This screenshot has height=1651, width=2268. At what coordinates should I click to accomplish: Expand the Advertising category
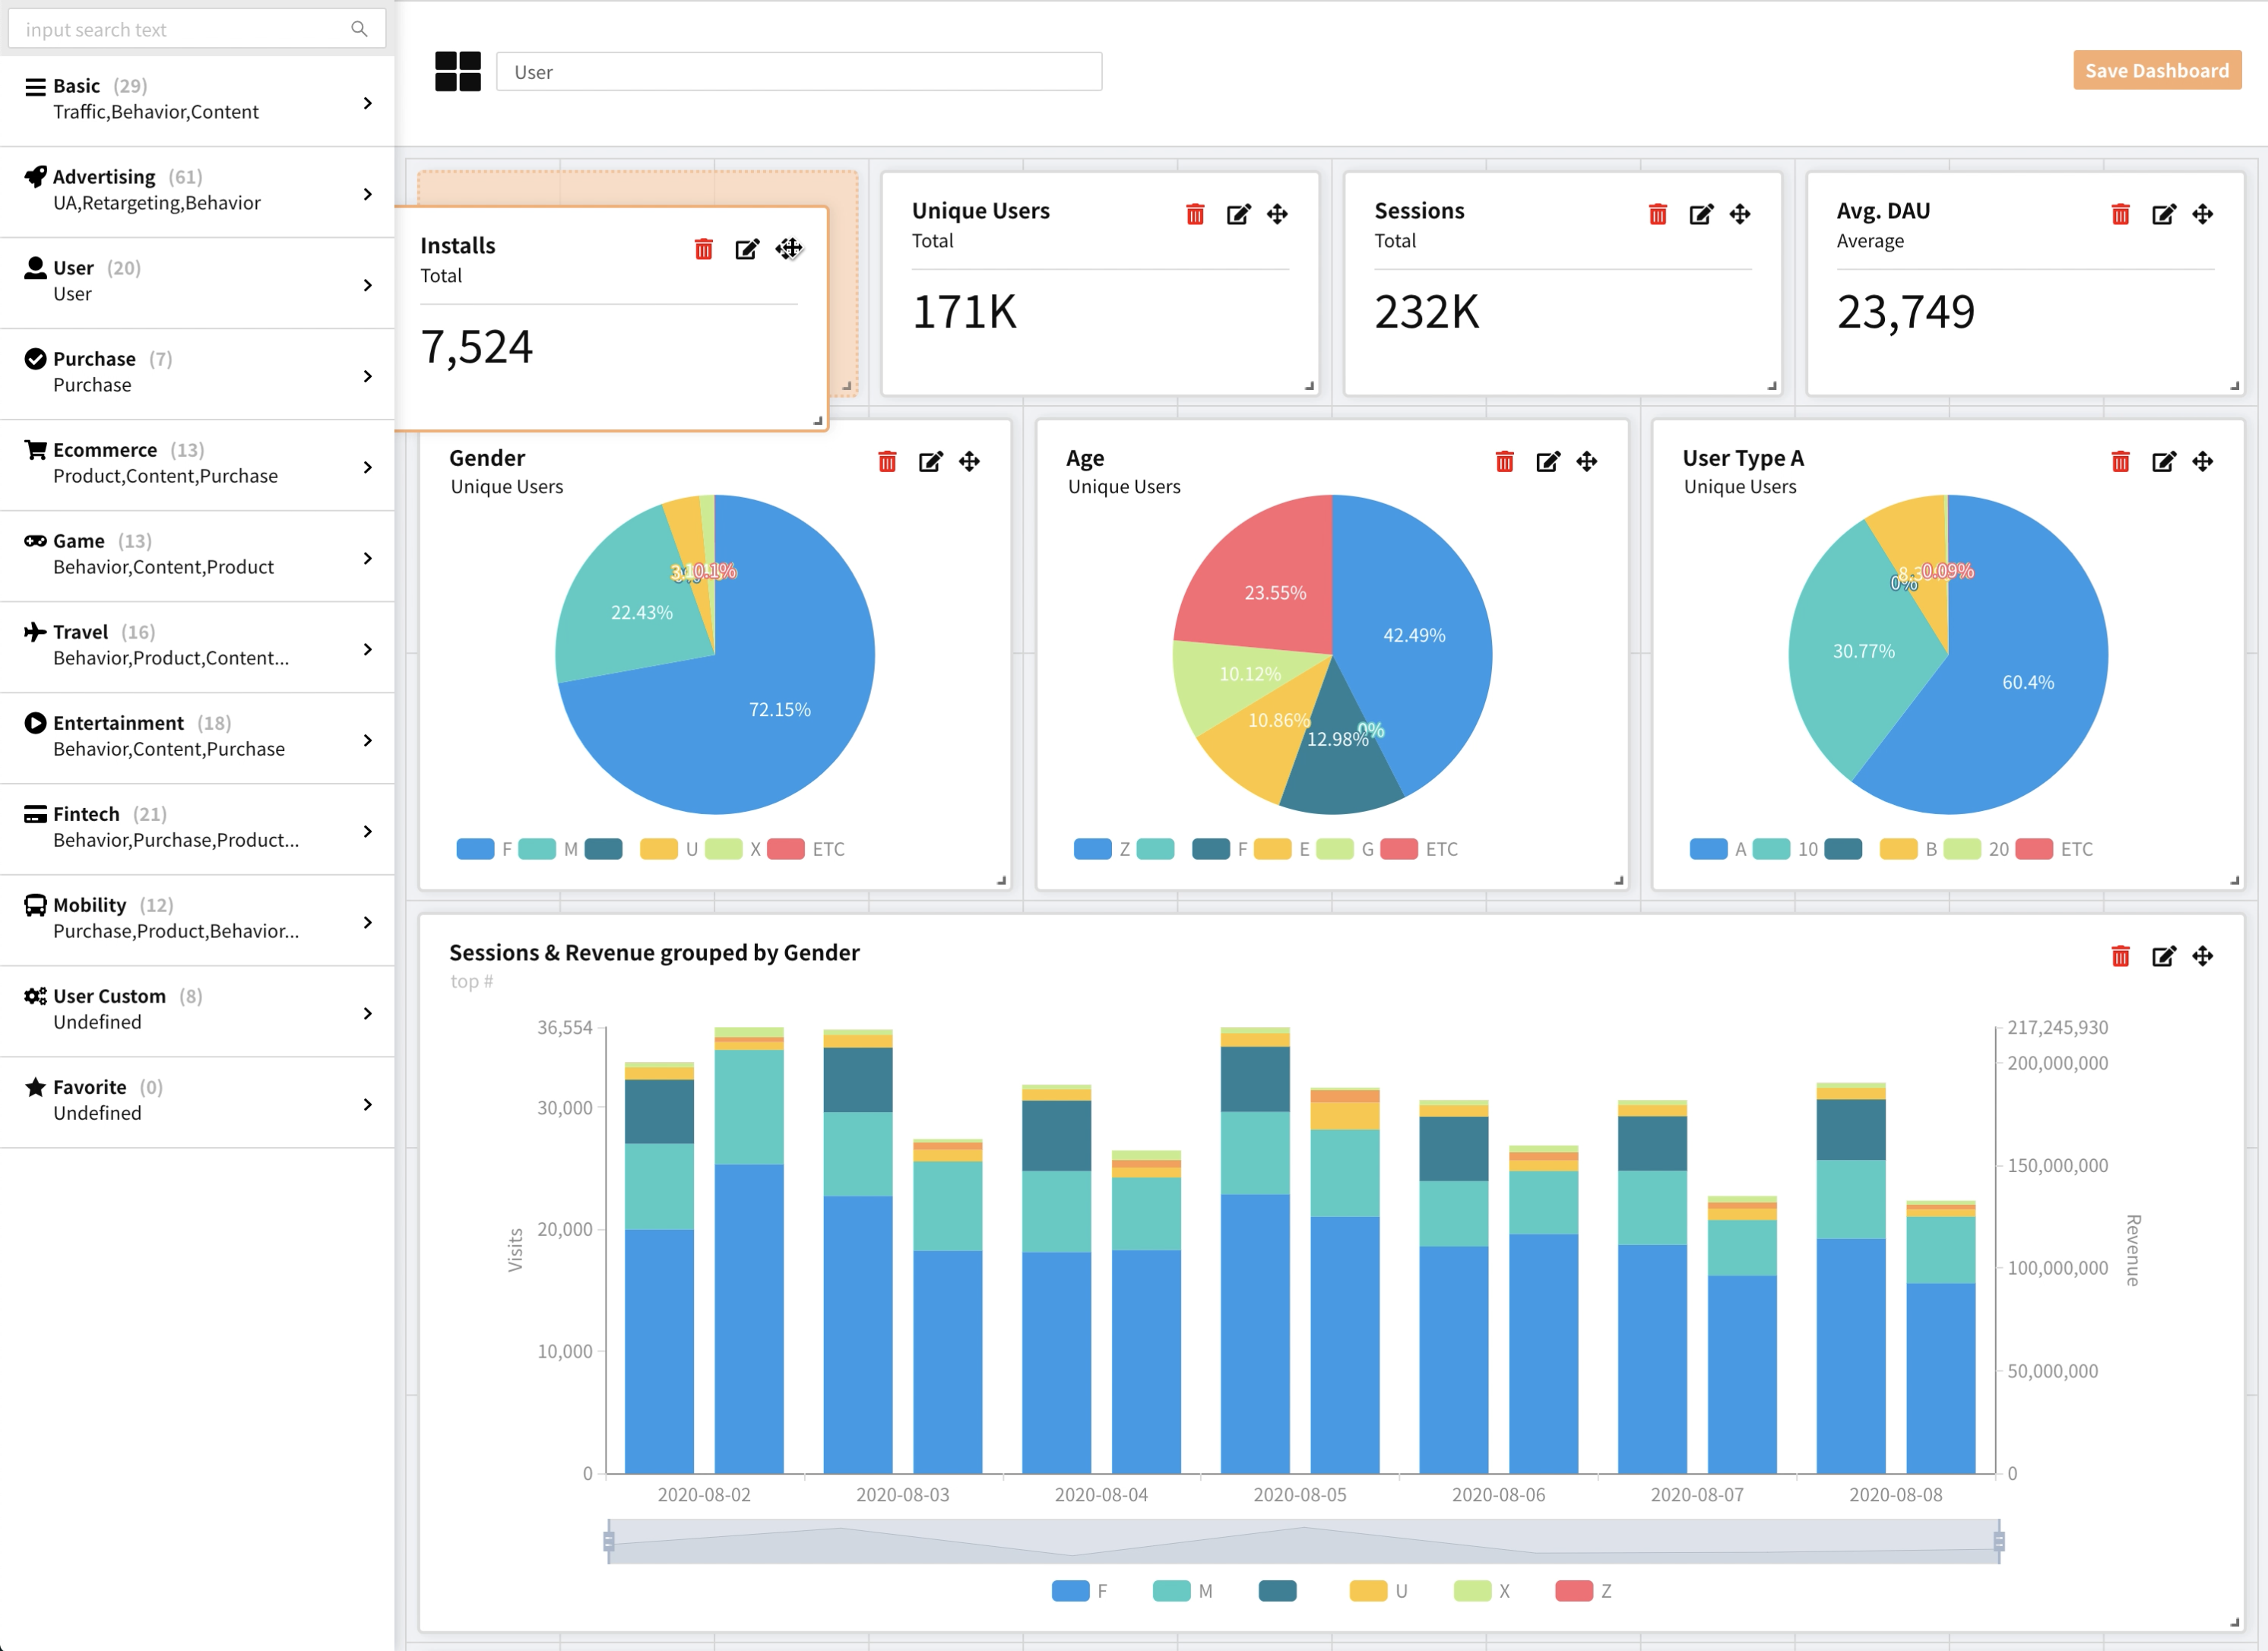coord(367,194)
